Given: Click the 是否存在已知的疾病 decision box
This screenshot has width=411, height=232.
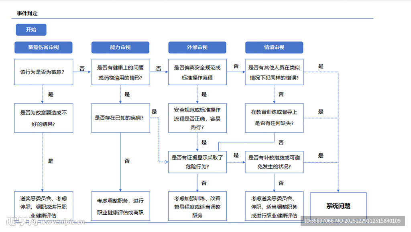Looking at the screenshot, I should click(120, 118).
